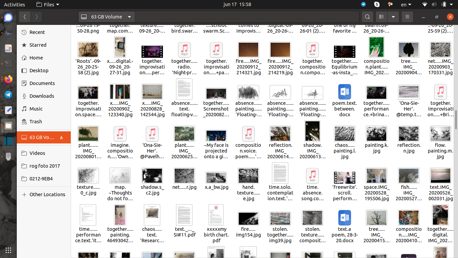Open Starred in the sidebar
The width and height of the screenshot is (458, 258).
click(x=44, y=45)
